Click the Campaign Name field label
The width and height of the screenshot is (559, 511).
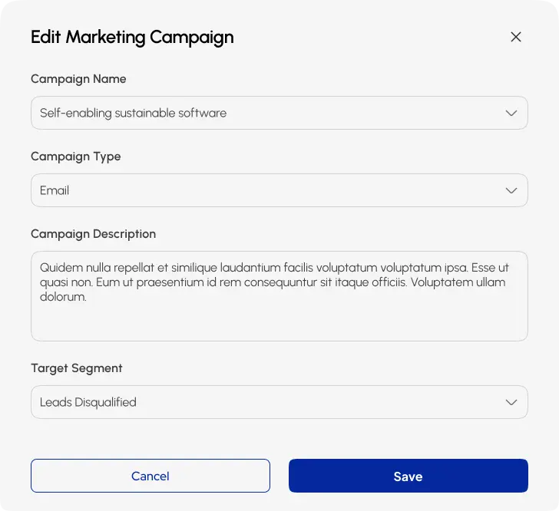(x=78, y=79)
